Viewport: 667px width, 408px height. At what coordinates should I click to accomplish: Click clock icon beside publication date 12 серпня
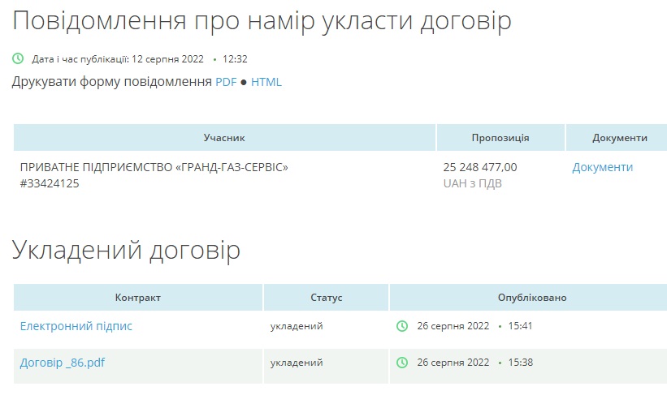click(x=18, y=58)
